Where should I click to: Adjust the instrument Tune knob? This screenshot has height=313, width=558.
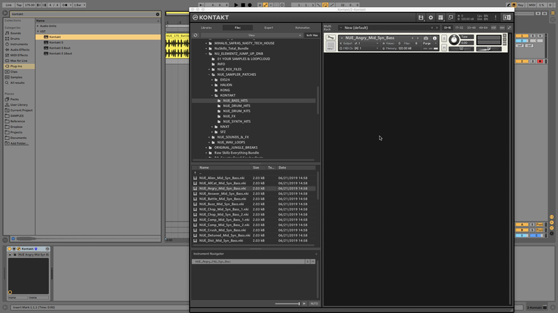454,40
